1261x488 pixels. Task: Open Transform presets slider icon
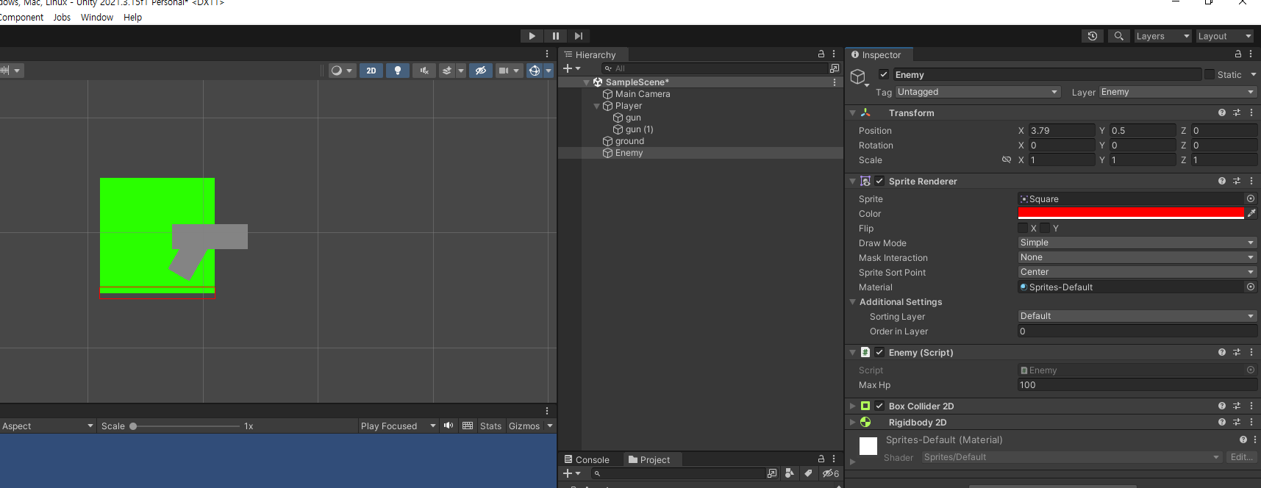pyautogui.click(x=1237, y=112)
